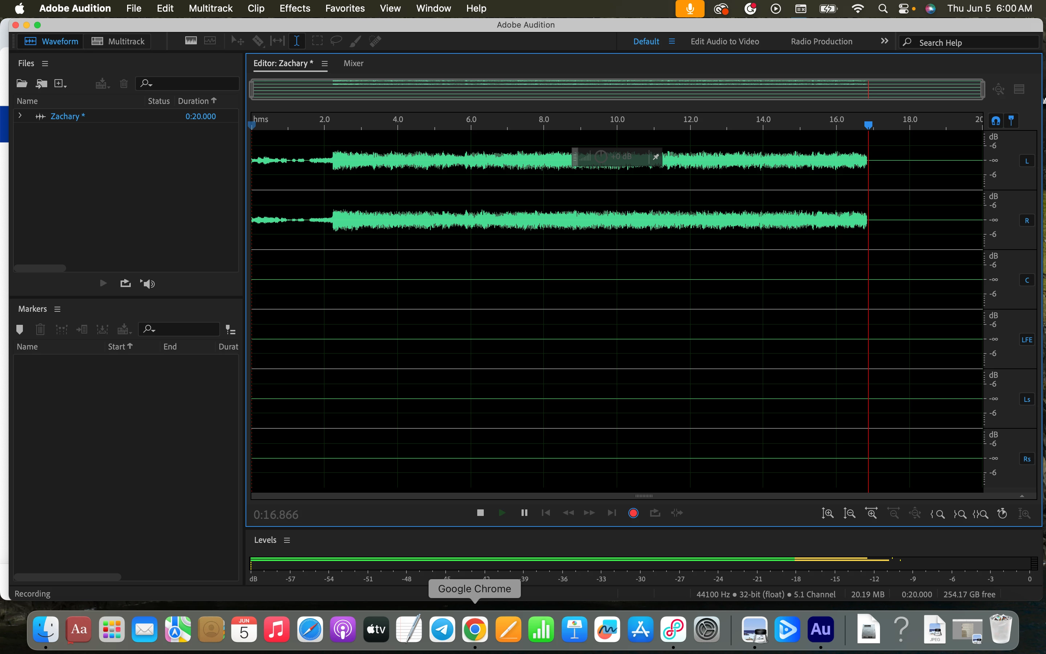
Task: Click the Open File folder icon
Action: click(x=22, y=84)
